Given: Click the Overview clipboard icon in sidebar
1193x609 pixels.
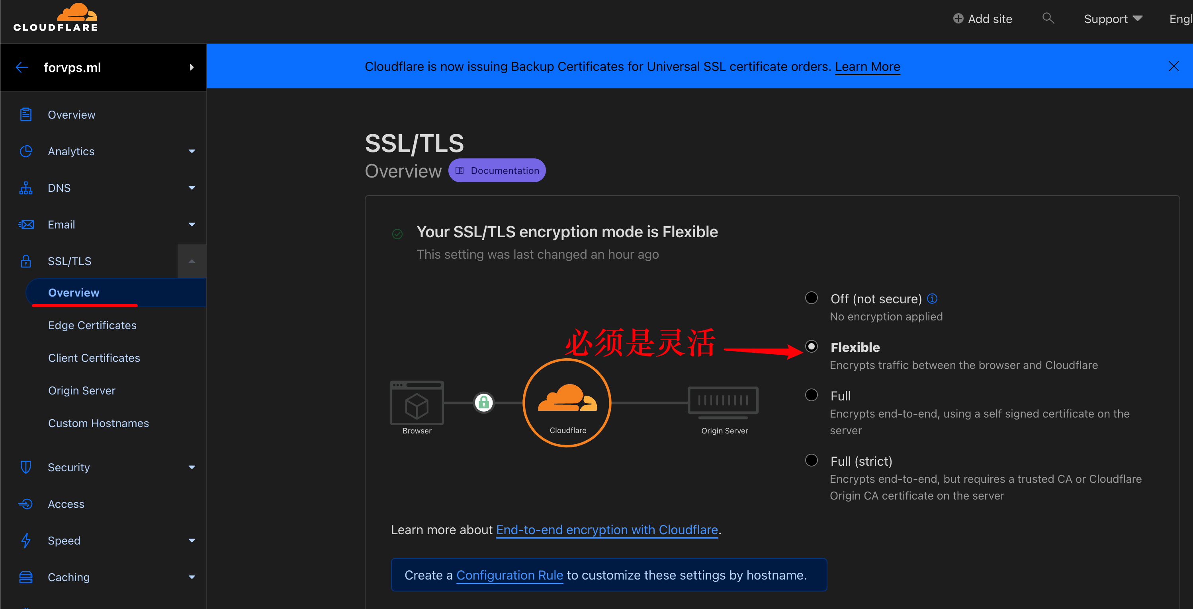Looking at the screenshot, I should pos(26,114).
